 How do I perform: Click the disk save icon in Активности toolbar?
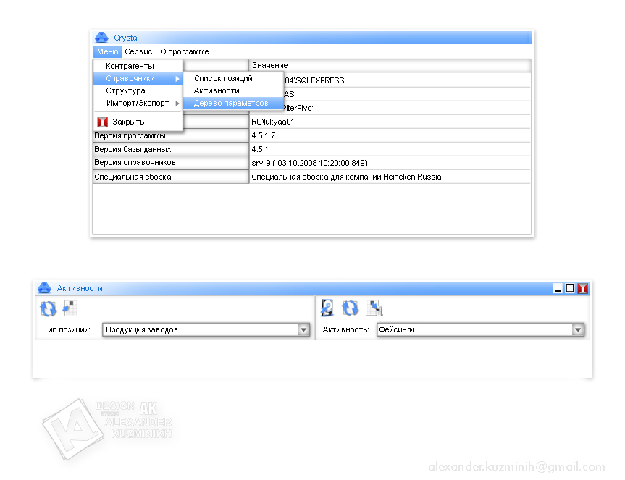coord(327,308)
